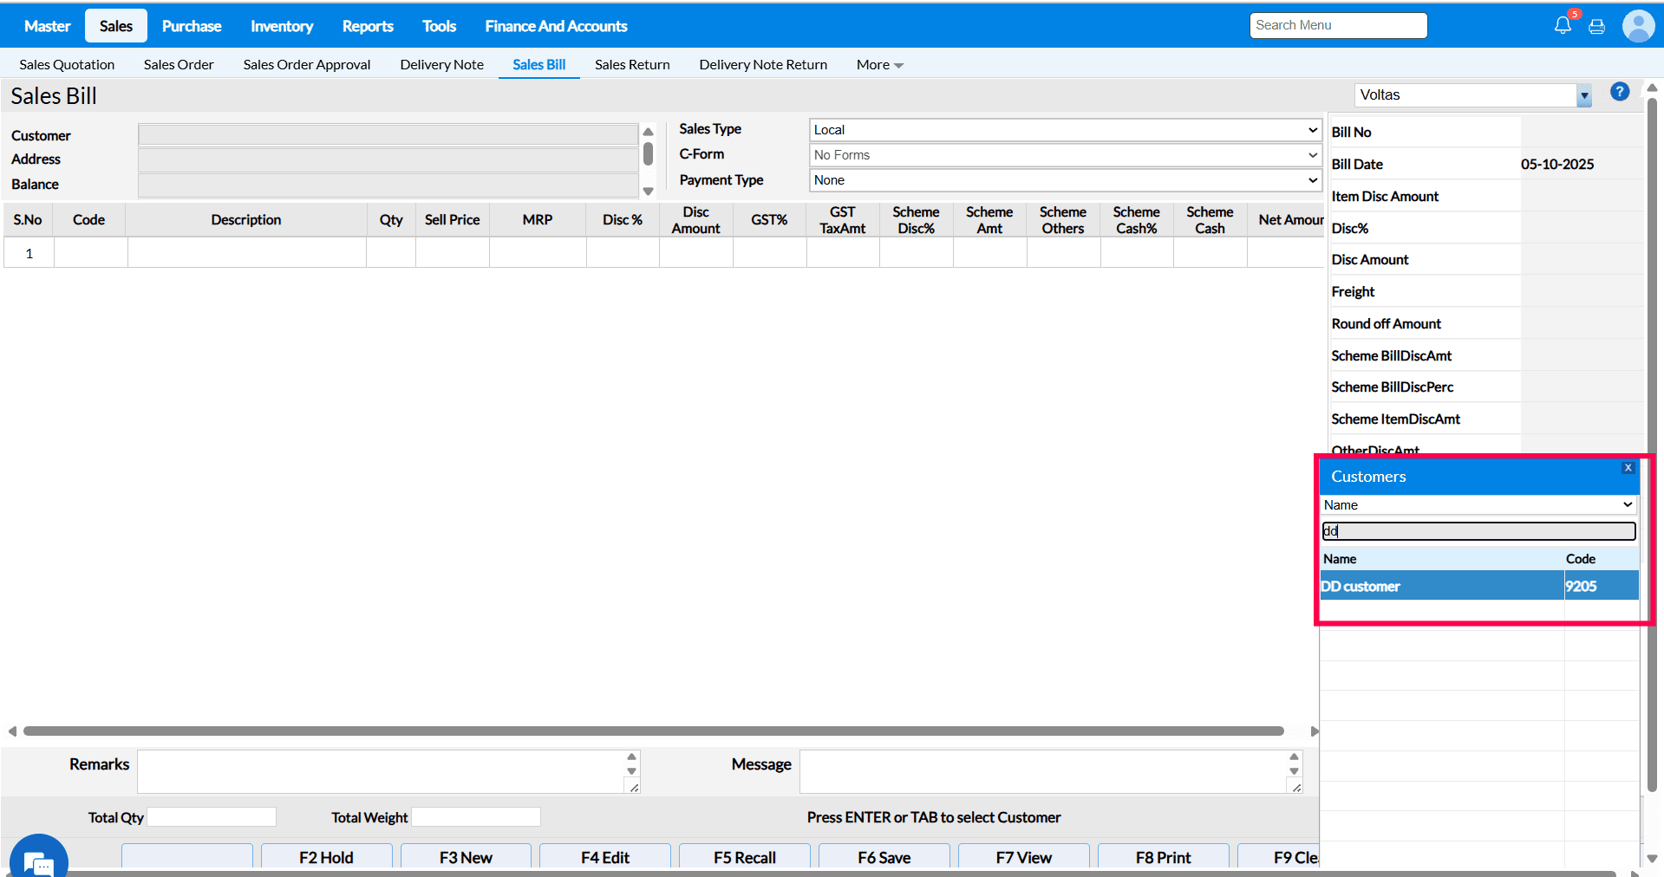Click the customer box scroll-up arrow

click(x=648, y=132)
